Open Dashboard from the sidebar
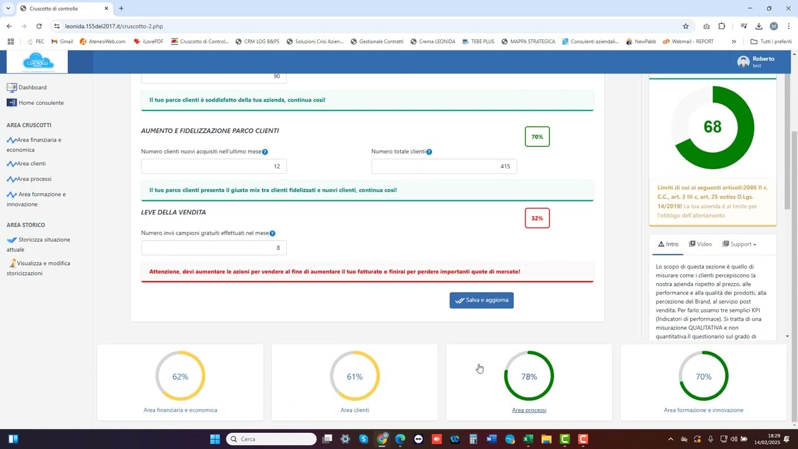Viewport: 798px width, 449px height. (x=32, y=88)
